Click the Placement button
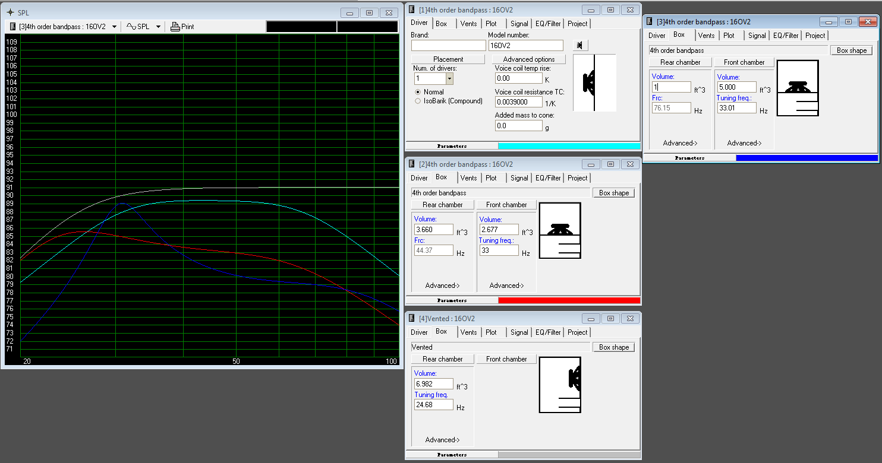The height and width of the screenshot is (463, 882). tap(448, 59)
